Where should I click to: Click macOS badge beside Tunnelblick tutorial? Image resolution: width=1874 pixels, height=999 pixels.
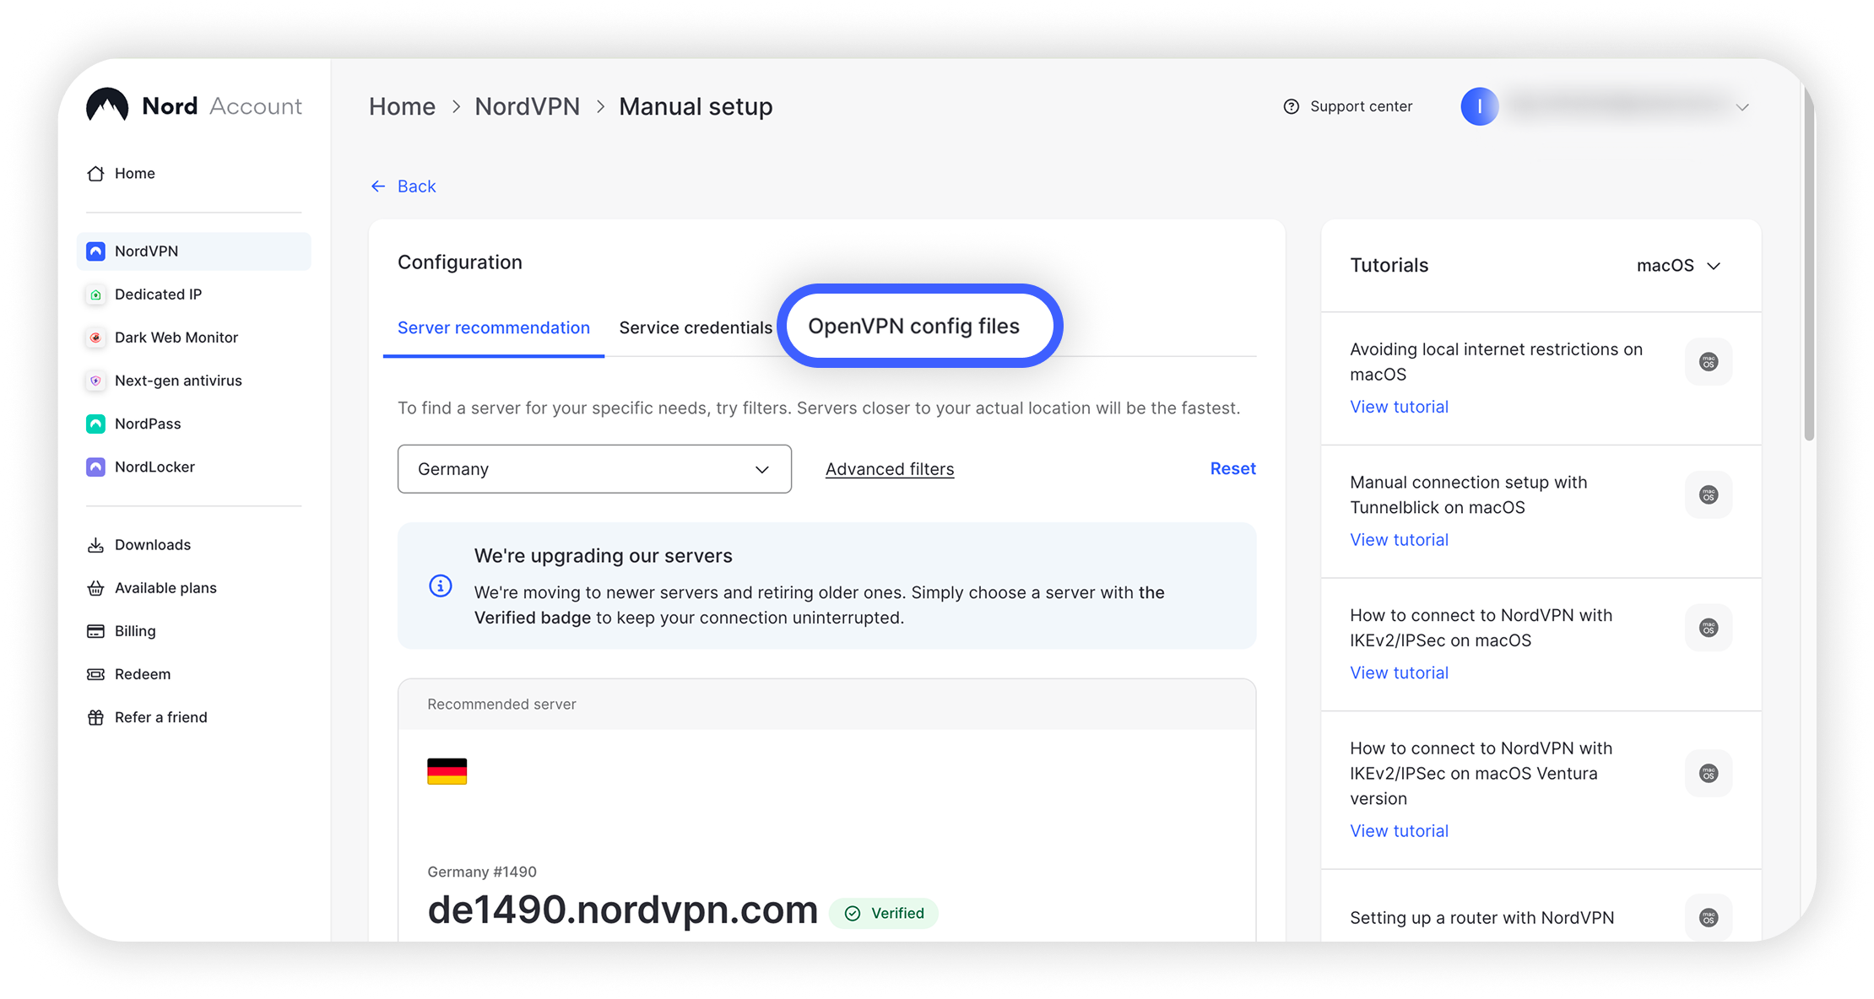coord(1709,494)
